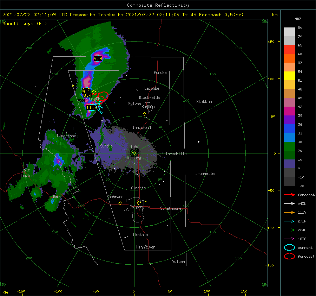
Task: Click the Lake Louise label
Action: pos(27,173)
